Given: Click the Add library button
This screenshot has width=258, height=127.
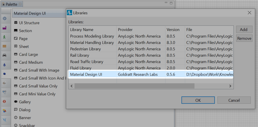Looking at the screenshot, I should click(244, 30).
